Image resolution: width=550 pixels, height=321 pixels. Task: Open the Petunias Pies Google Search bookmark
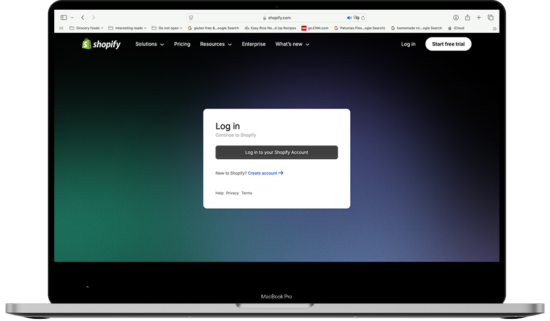click(359, 28)
